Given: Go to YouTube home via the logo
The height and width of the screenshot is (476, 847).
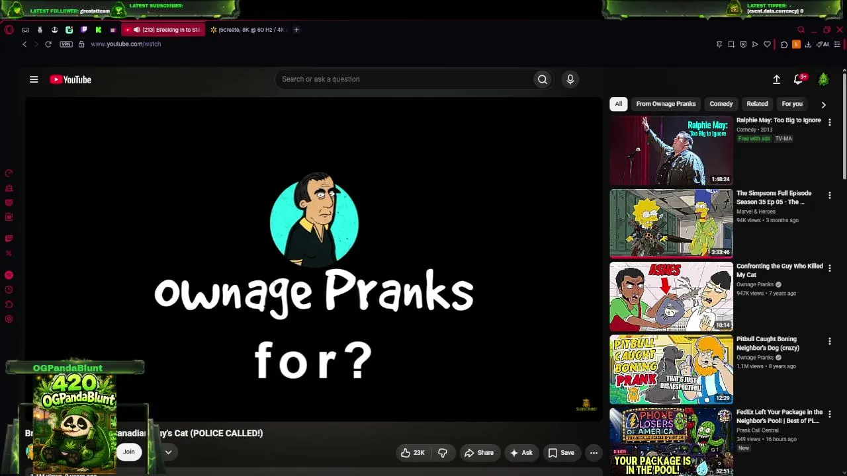Looking at the screenshot, I should [x=70, y=79].
